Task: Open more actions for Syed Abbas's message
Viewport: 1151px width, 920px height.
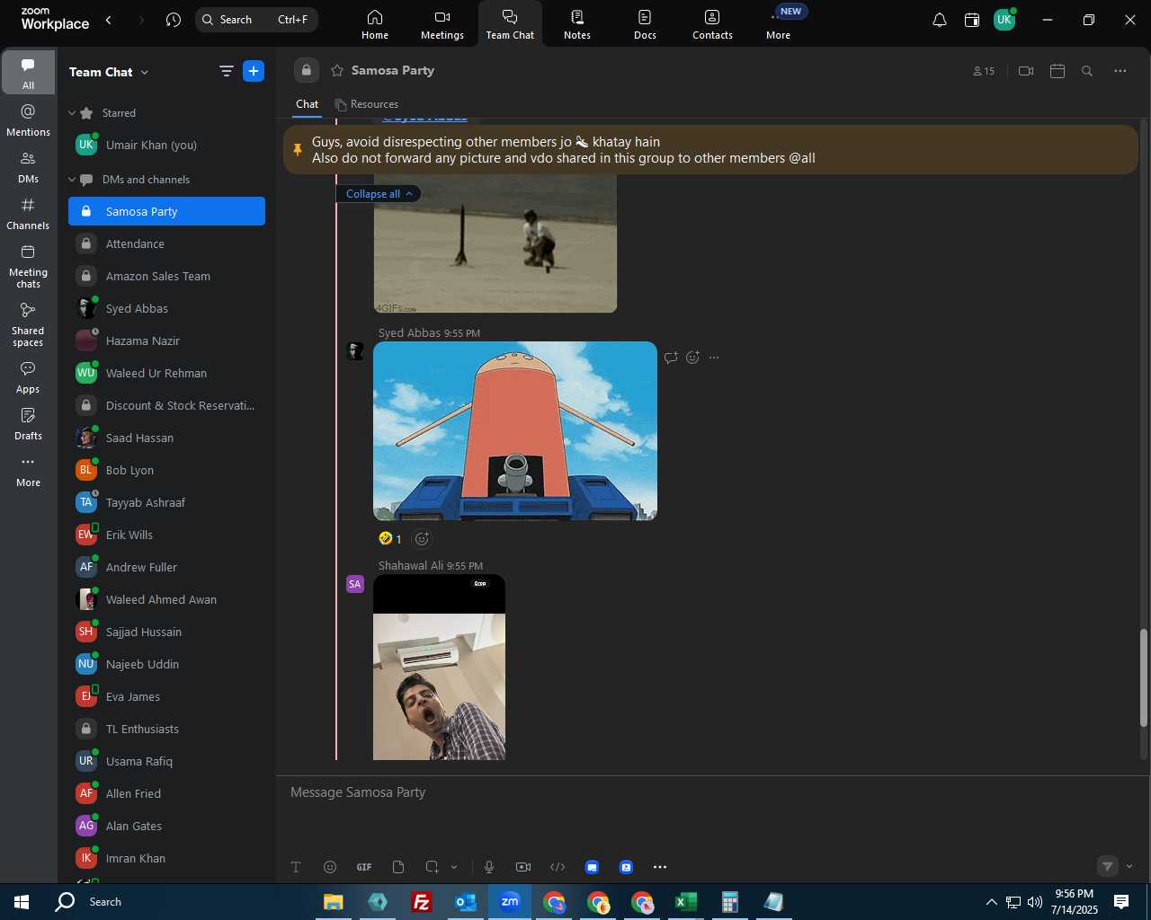Action: 714,358
